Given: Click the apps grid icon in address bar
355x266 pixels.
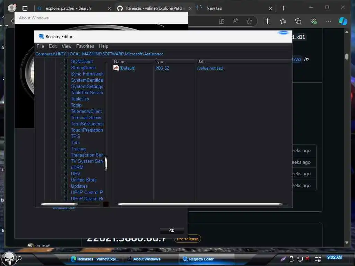Looking at the screenshot, I should 222,21.
